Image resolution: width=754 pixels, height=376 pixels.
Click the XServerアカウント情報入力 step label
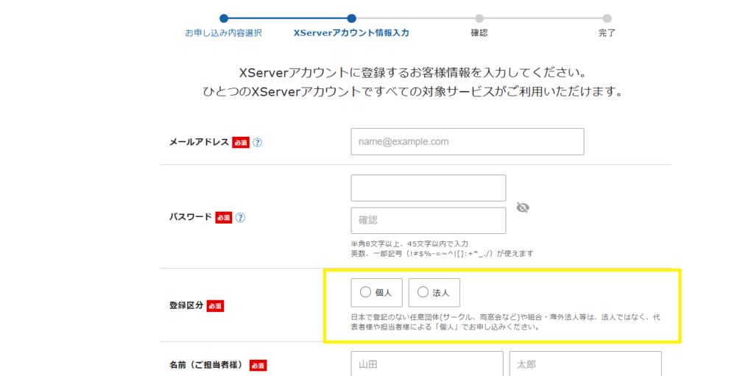[x=351, y=33]
